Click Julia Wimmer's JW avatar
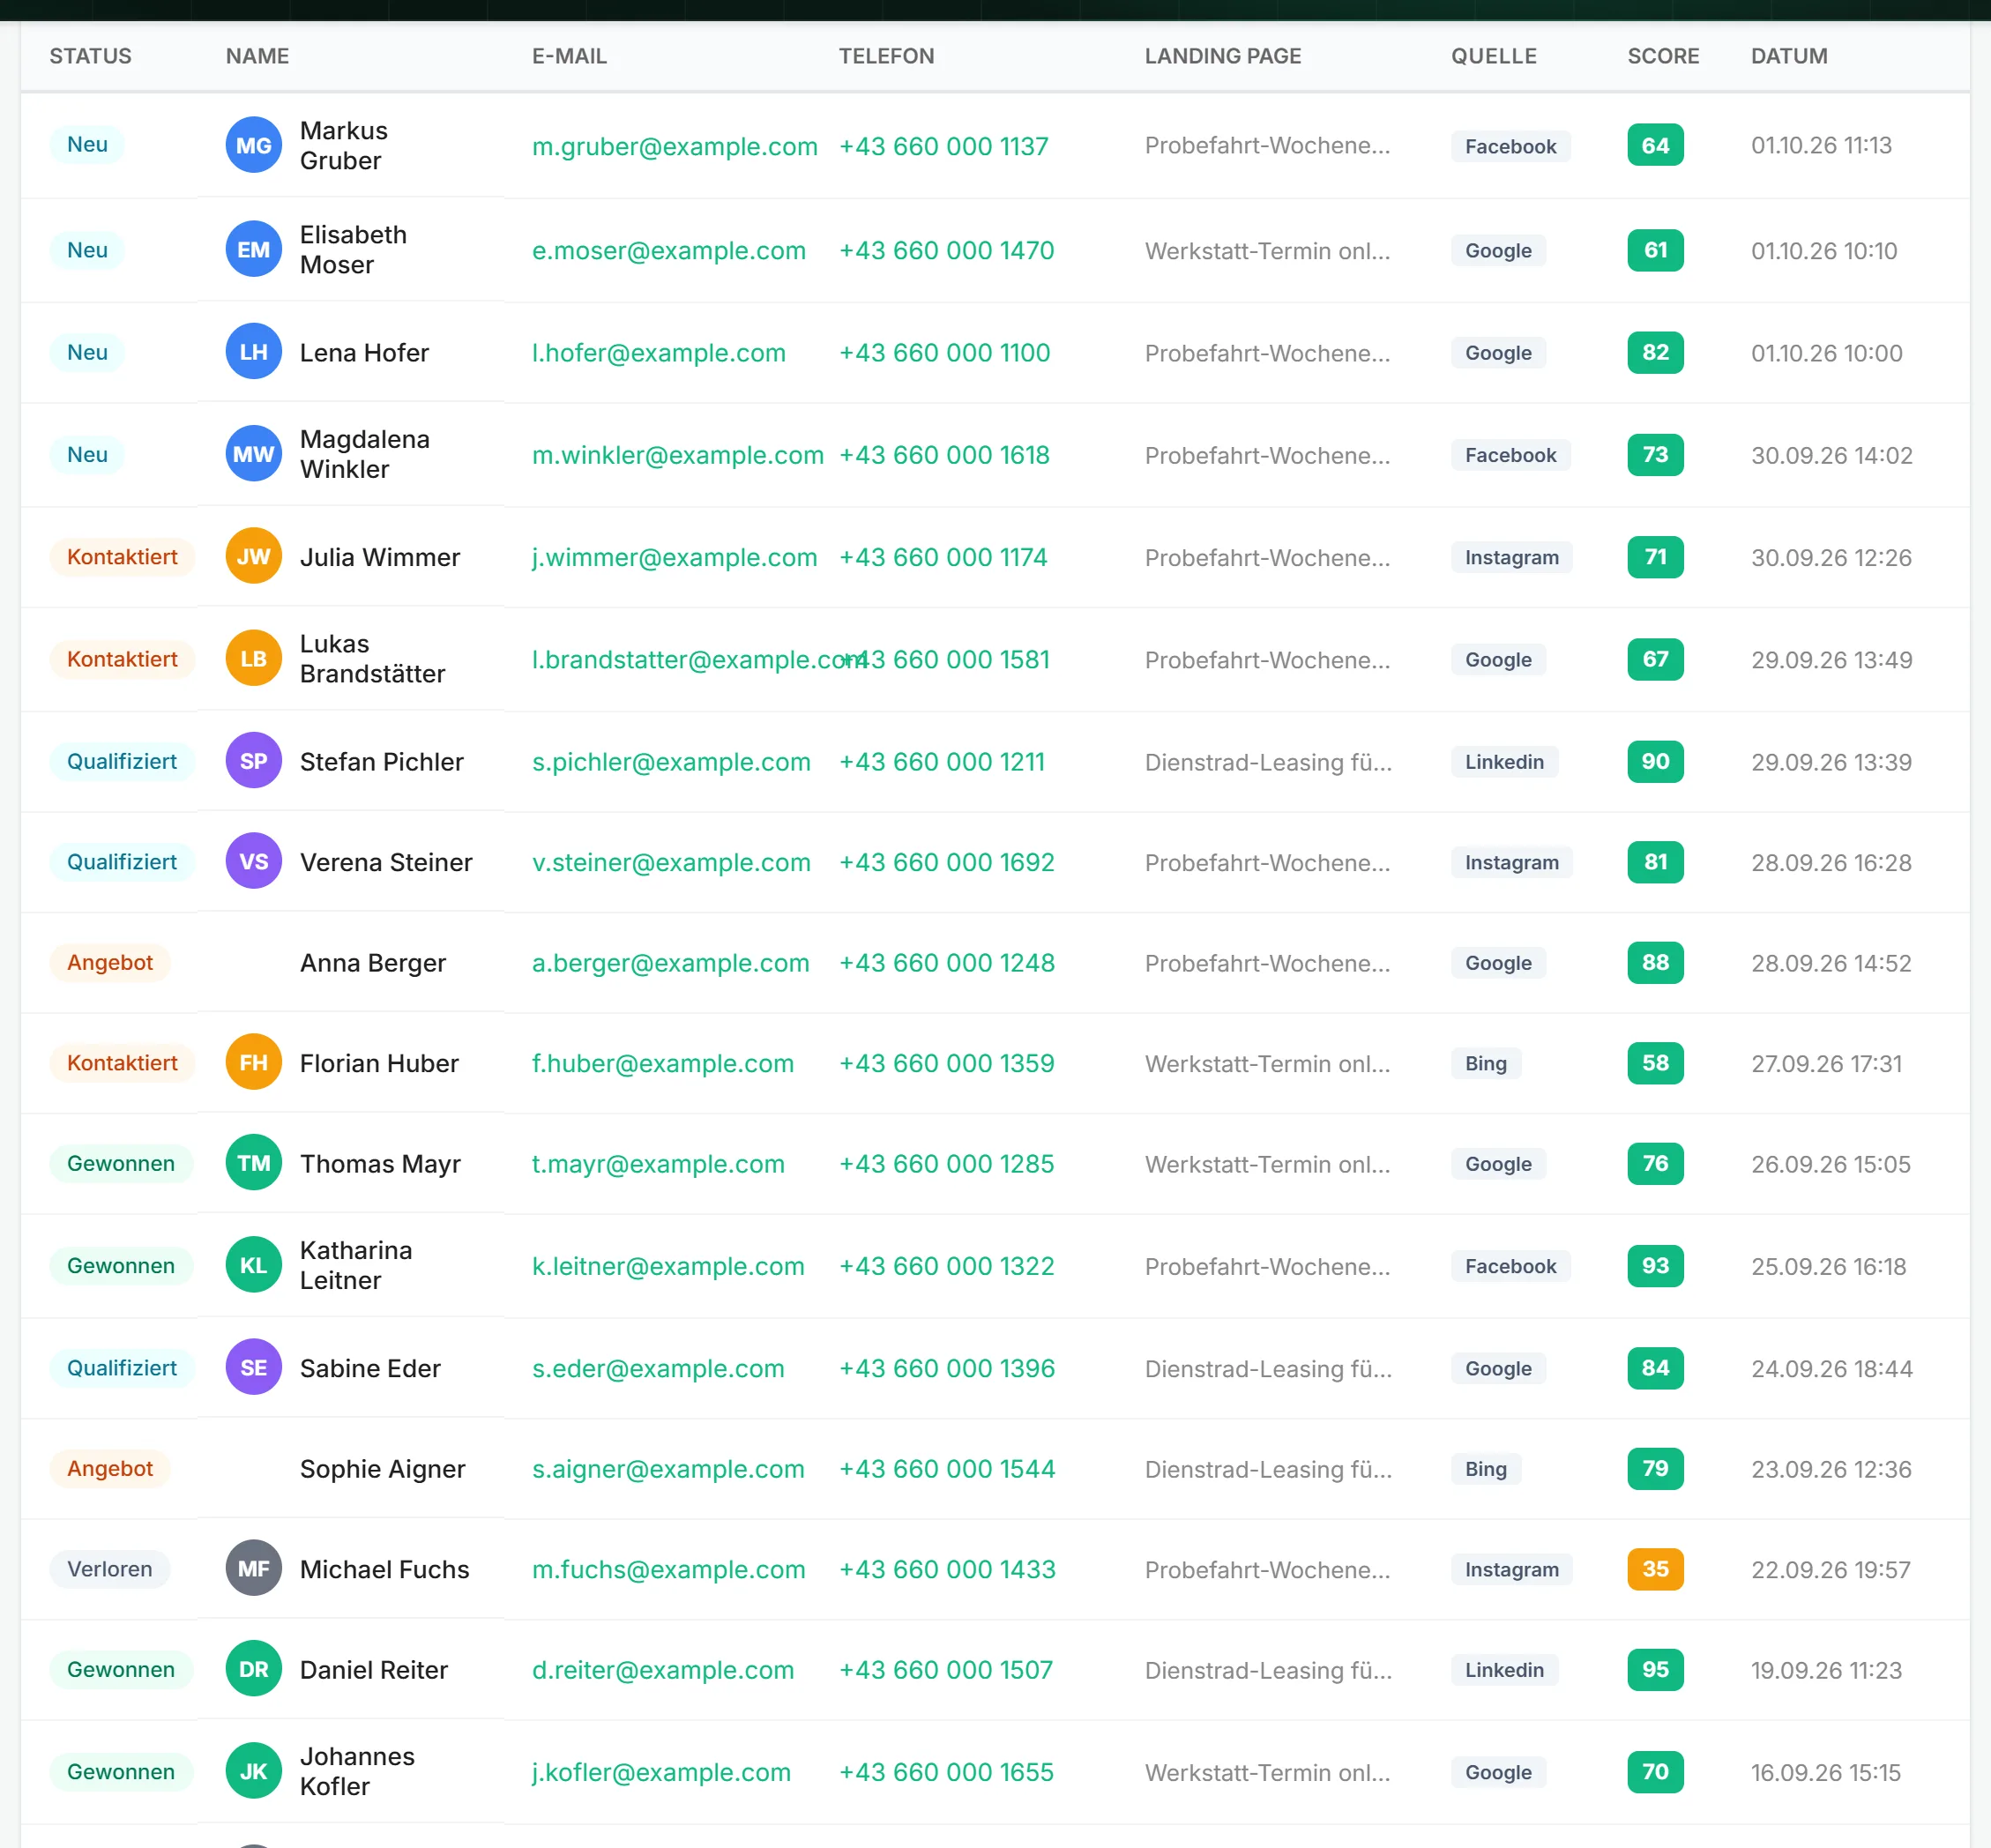This screenshot has width=1991, height=1848. 253,556
